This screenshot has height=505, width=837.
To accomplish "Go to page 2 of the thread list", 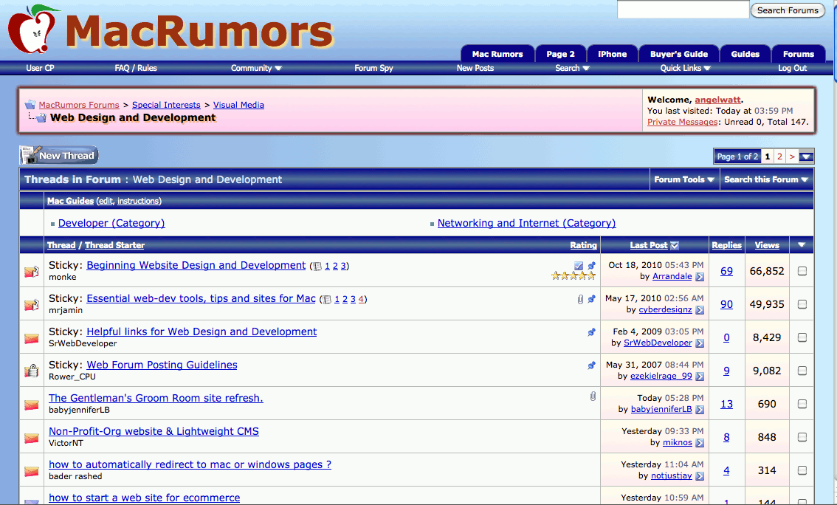I will coord(779,157).
